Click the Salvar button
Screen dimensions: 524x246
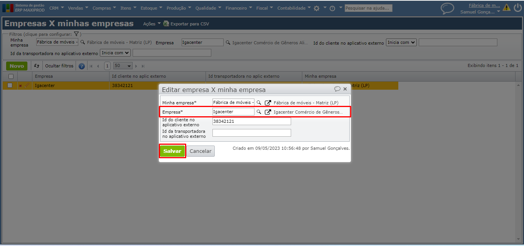[x=172, y=151]
